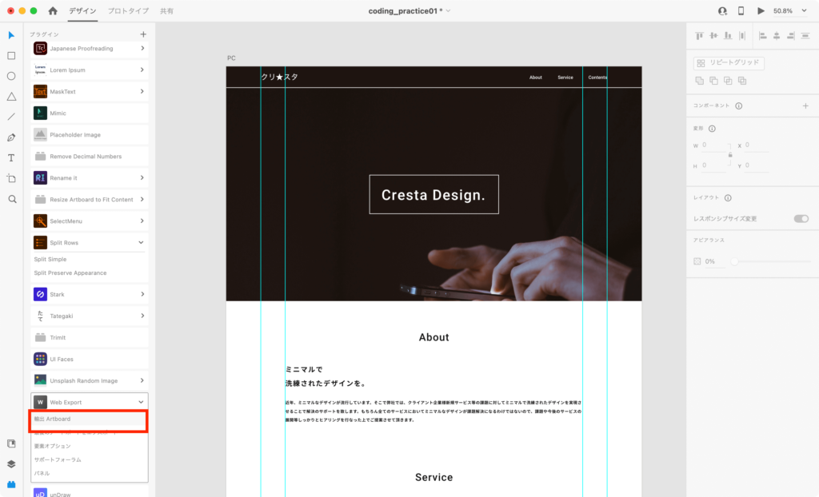Image resolution: width=819 pixels, height=497 pixels.
Task: Select the Polygon triangle tool
Action: (x=11, y=97)
